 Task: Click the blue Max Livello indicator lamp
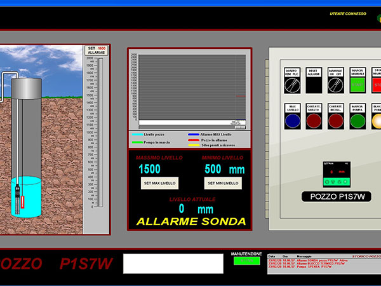click(x=292, y=120)
